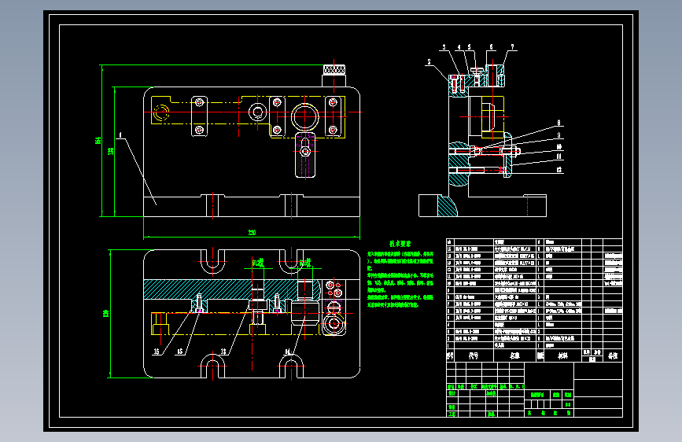
Task: Click the cyan hatched base section in side view
Action: coord(447,206)
